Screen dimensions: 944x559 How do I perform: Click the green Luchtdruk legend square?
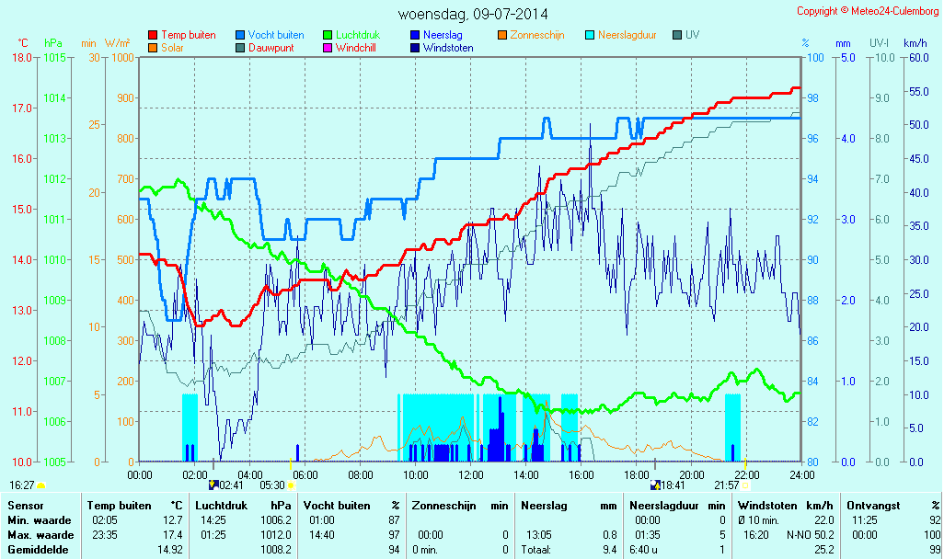[328, 35]
